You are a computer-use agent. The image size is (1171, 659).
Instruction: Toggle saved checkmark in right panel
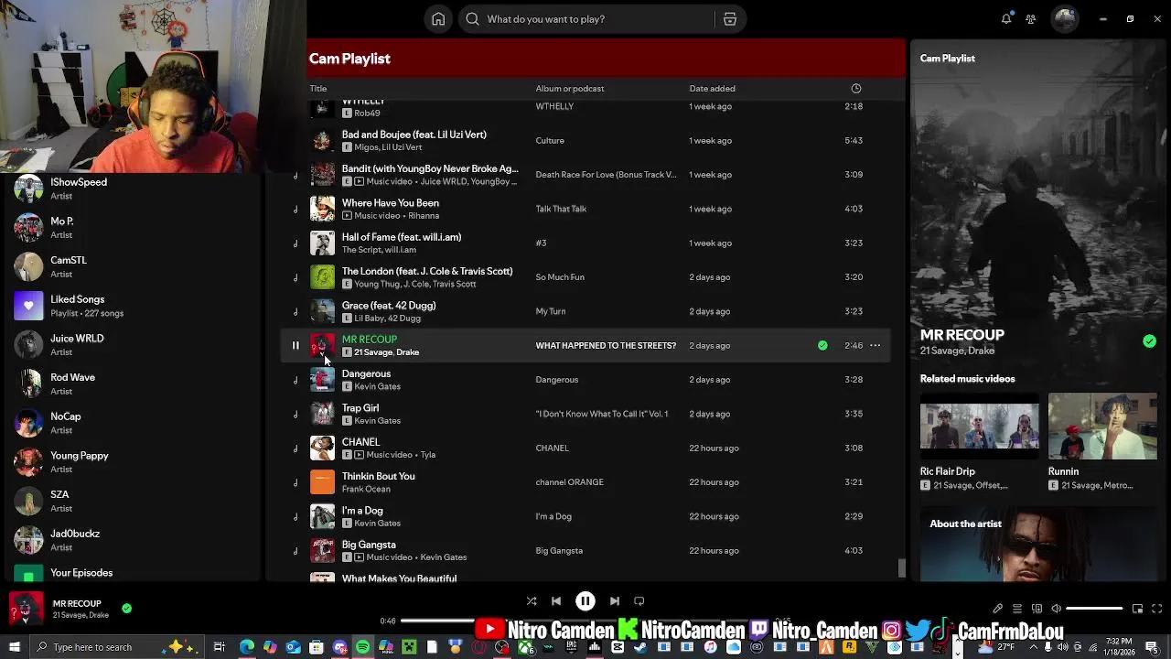point(1149,341)
